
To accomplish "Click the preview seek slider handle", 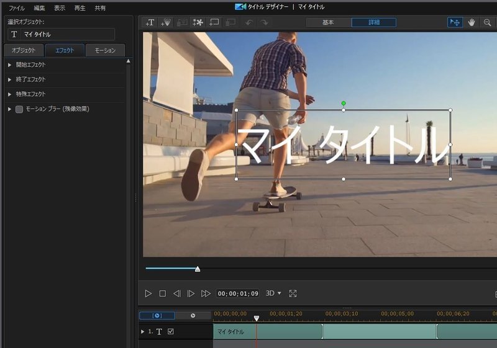I will click(x=198, y=269).
